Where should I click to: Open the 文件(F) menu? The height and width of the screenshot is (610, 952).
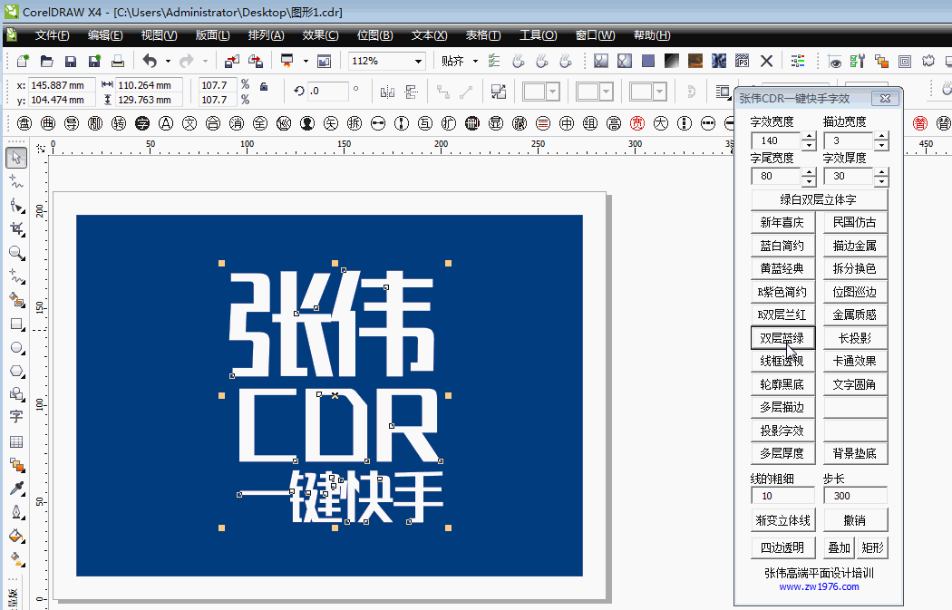[x=53, y=35]
